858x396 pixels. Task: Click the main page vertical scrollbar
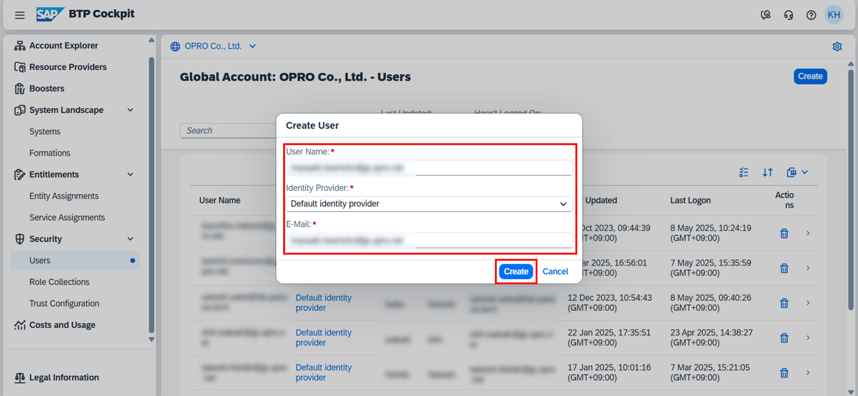point(850,190)
